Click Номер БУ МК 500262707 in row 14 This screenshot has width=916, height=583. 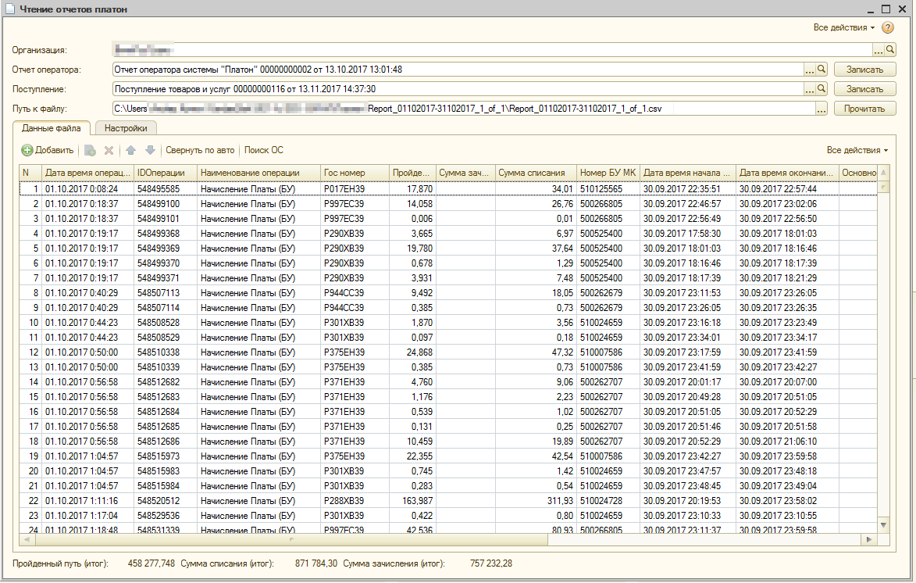click(608, 382)
